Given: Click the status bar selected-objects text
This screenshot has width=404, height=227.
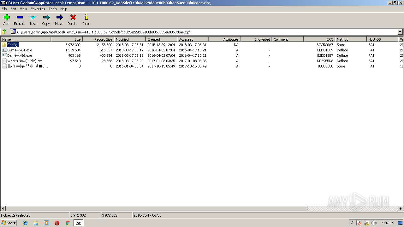Looking at the screenshot, I should click(16, 215).
